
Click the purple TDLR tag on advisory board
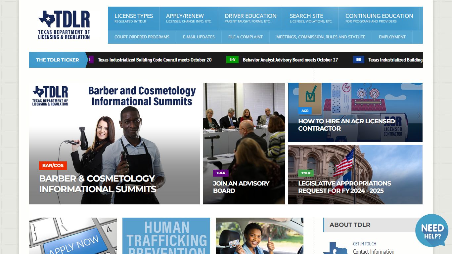click(221, 173)
